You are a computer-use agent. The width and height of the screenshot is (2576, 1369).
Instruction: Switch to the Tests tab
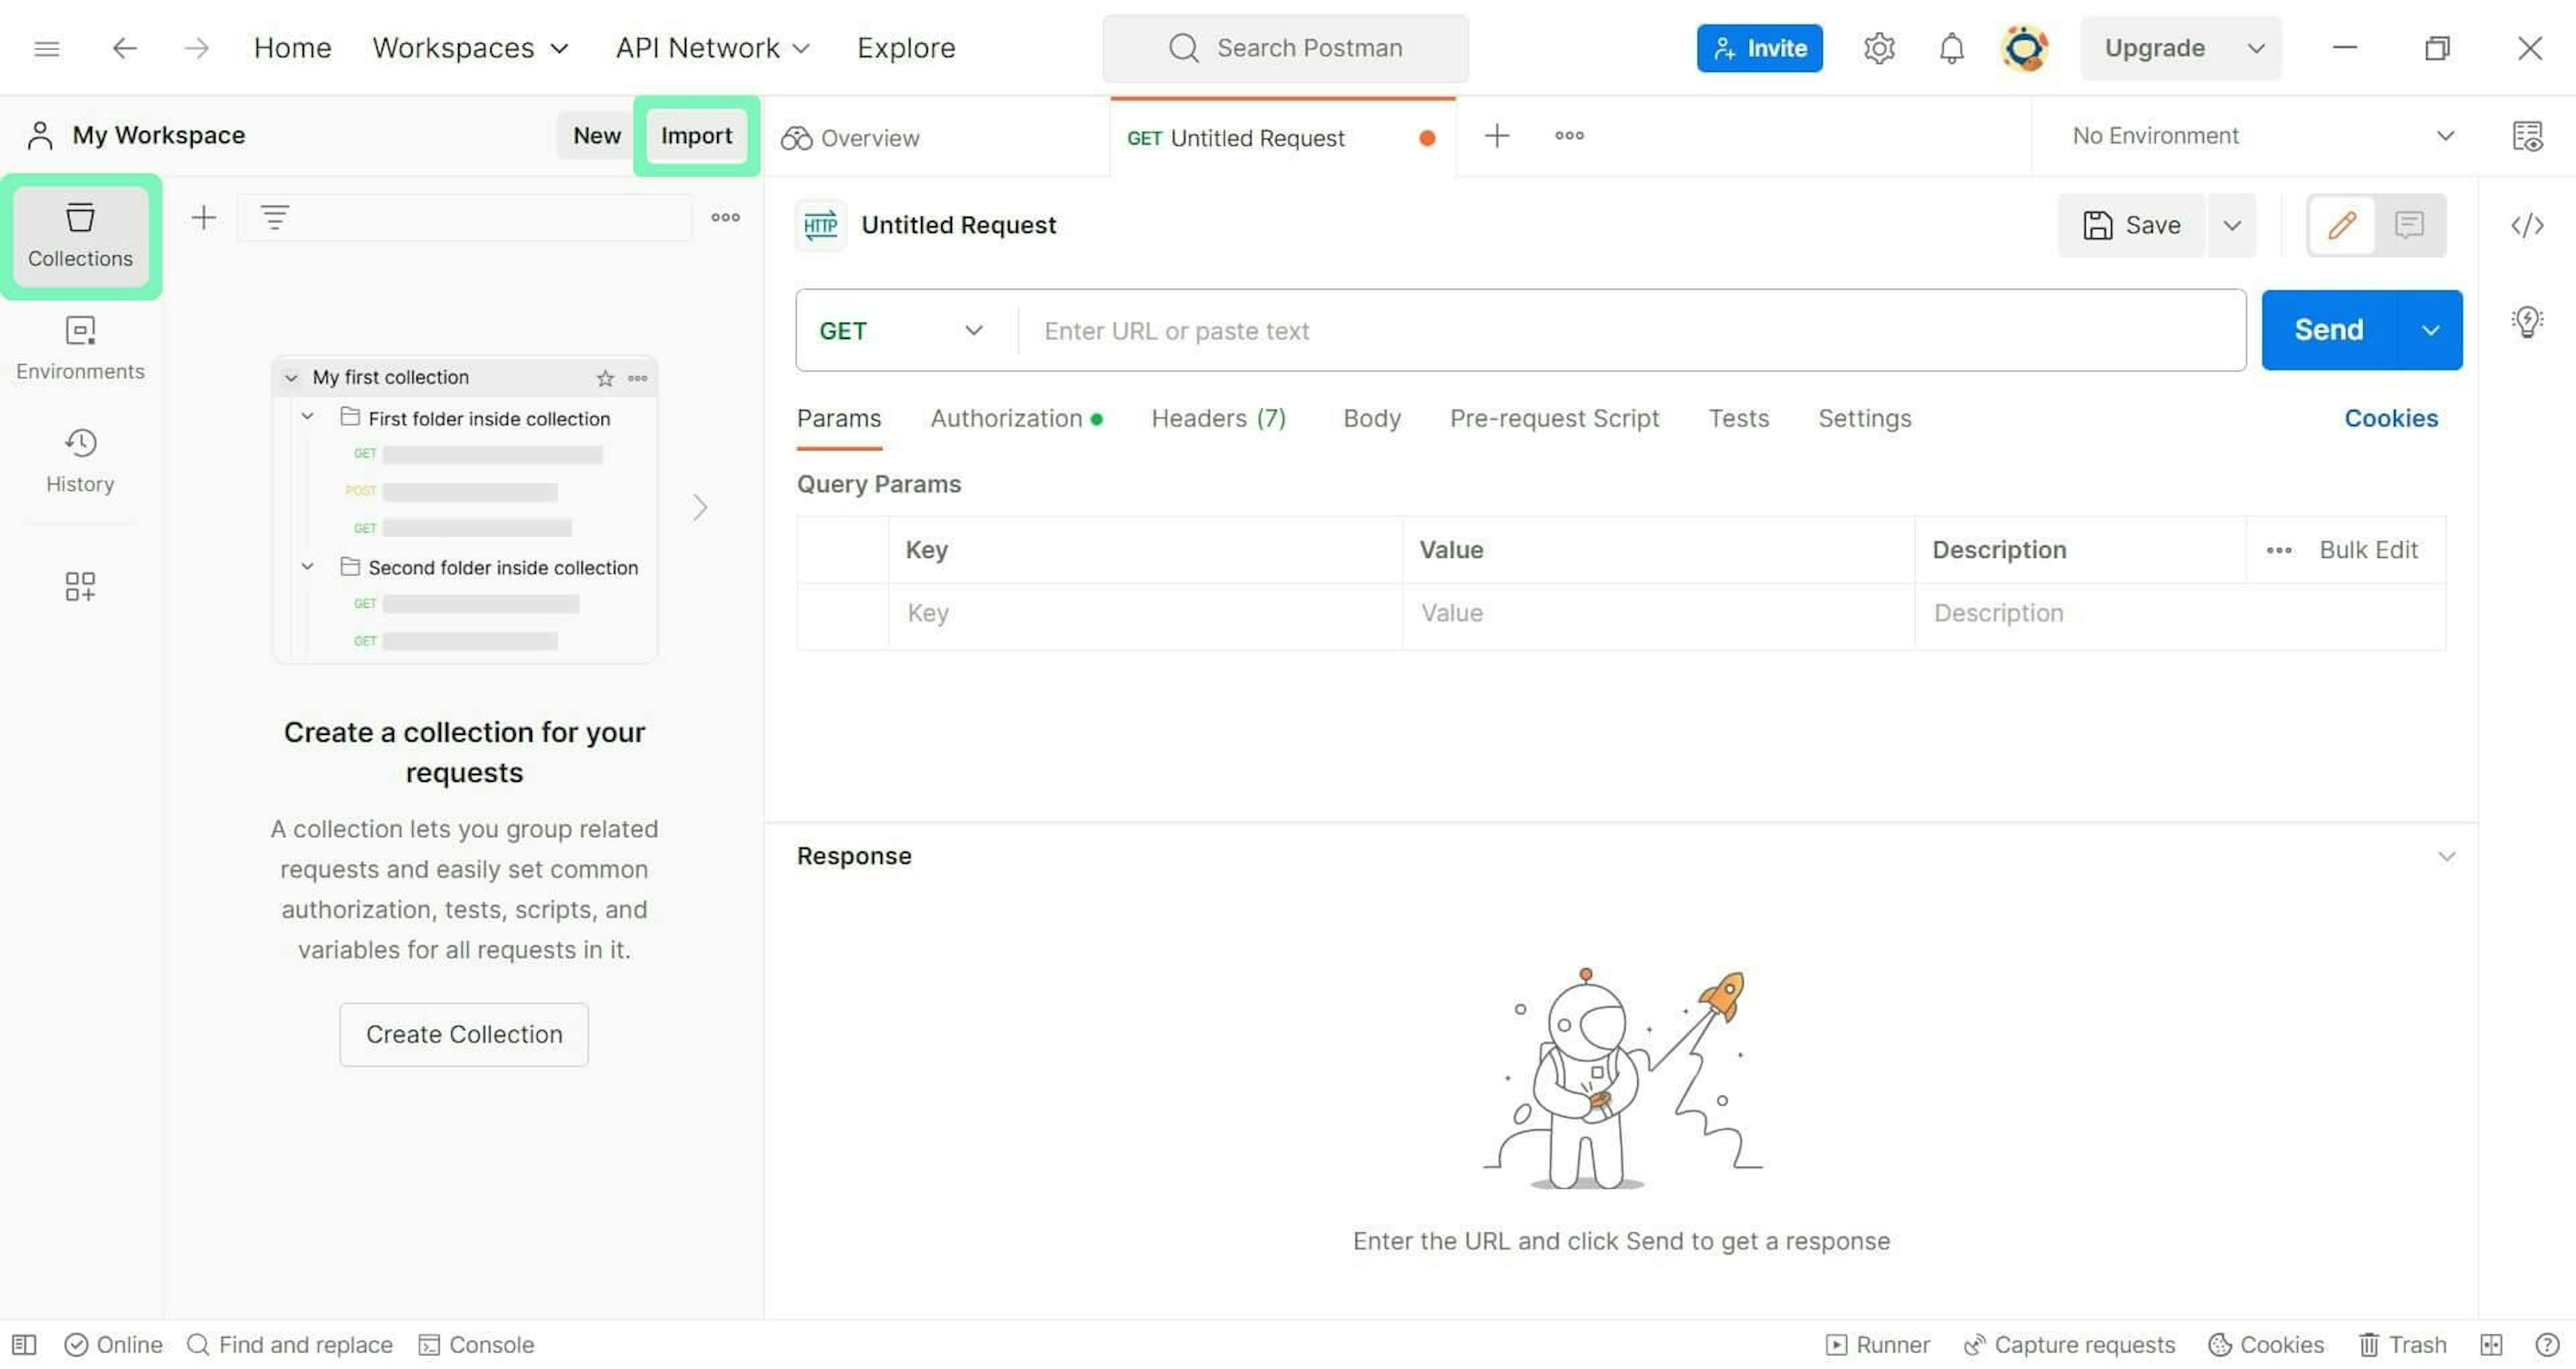click(1738, 418)
